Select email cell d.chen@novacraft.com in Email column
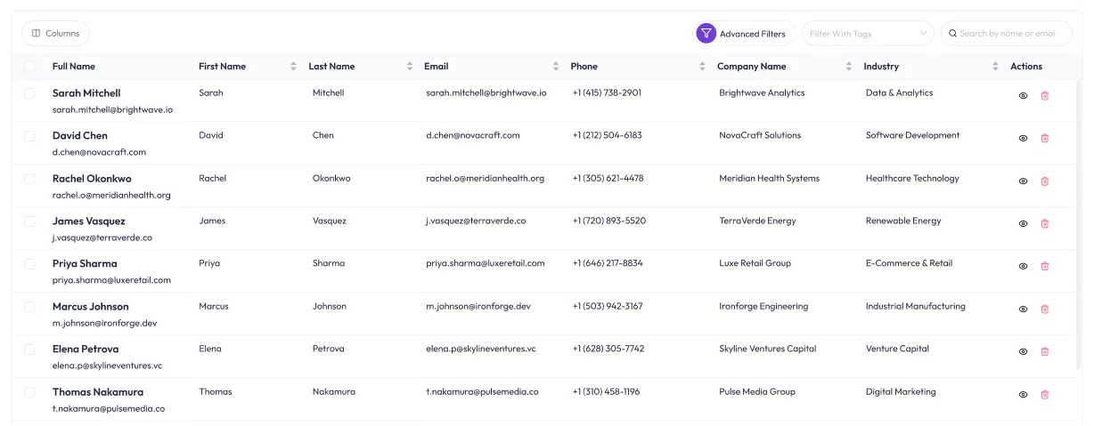1094x426 pixels. (x=473, y=136)
